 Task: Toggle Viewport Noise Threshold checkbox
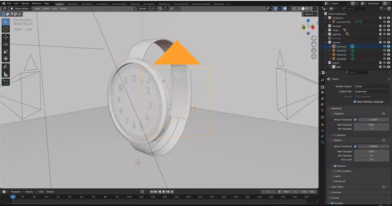(355, 120)
